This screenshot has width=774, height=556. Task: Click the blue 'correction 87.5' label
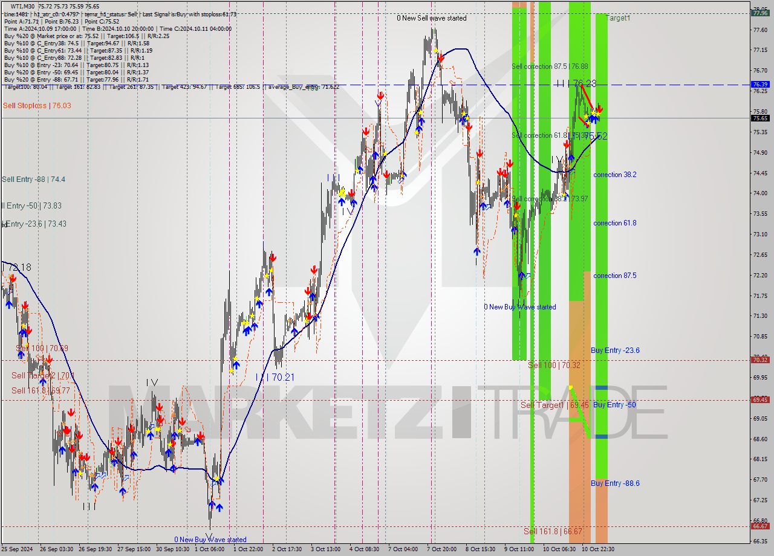[x=614, y=276]
